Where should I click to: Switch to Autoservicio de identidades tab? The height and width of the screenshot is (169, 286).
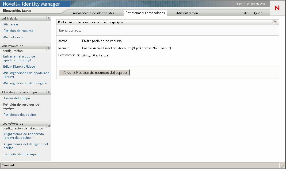[94, 13]
